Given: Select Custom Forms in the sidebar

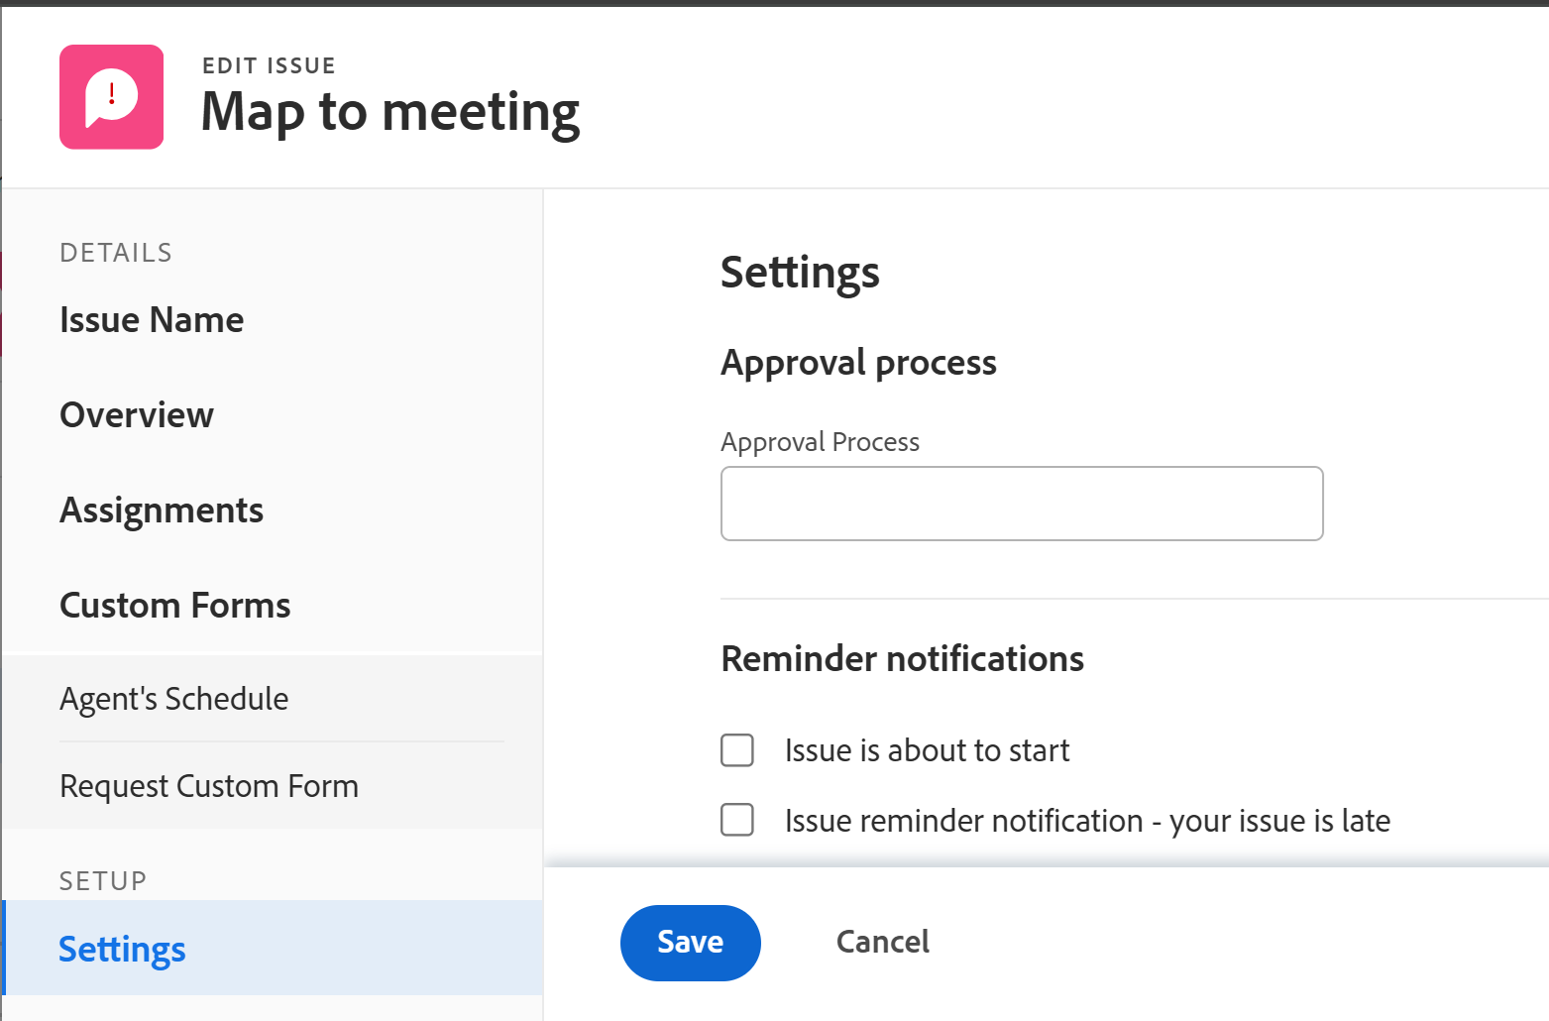Looking at the screenshot, I should pos(175,606).
